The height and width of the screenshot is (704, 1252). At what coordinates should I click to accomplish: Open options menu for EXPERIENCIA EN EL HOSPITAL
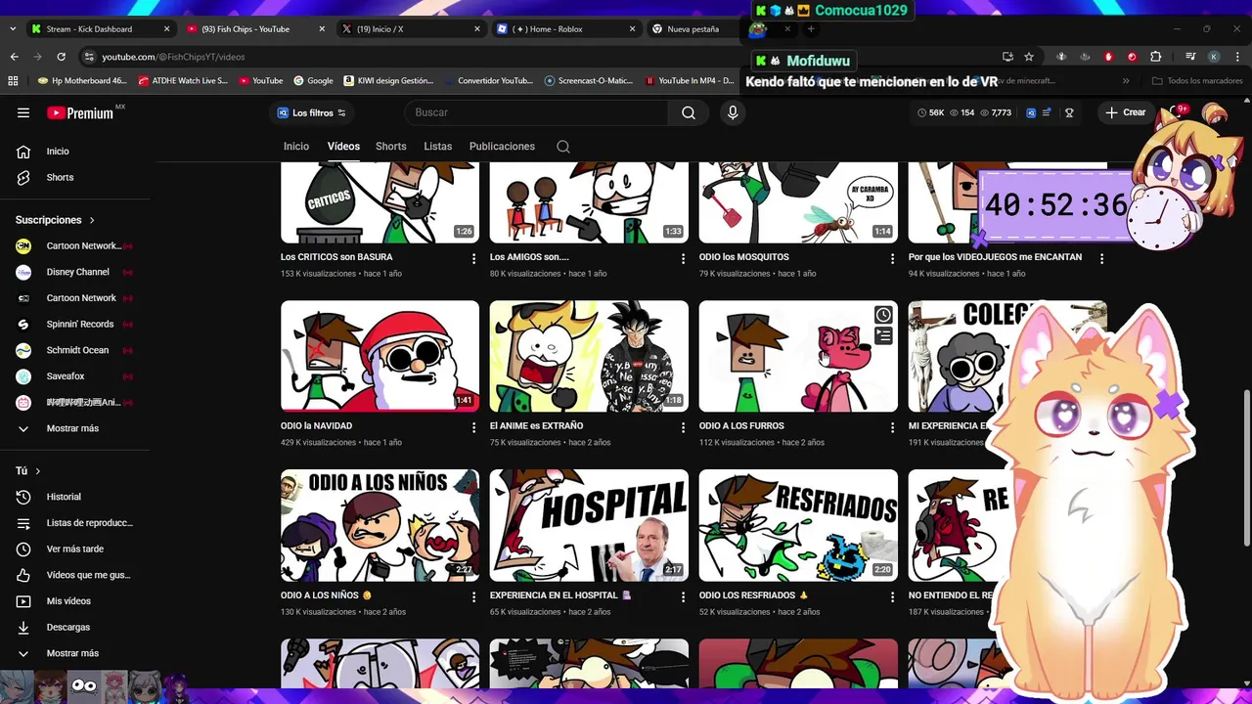[x=684, y=596]
